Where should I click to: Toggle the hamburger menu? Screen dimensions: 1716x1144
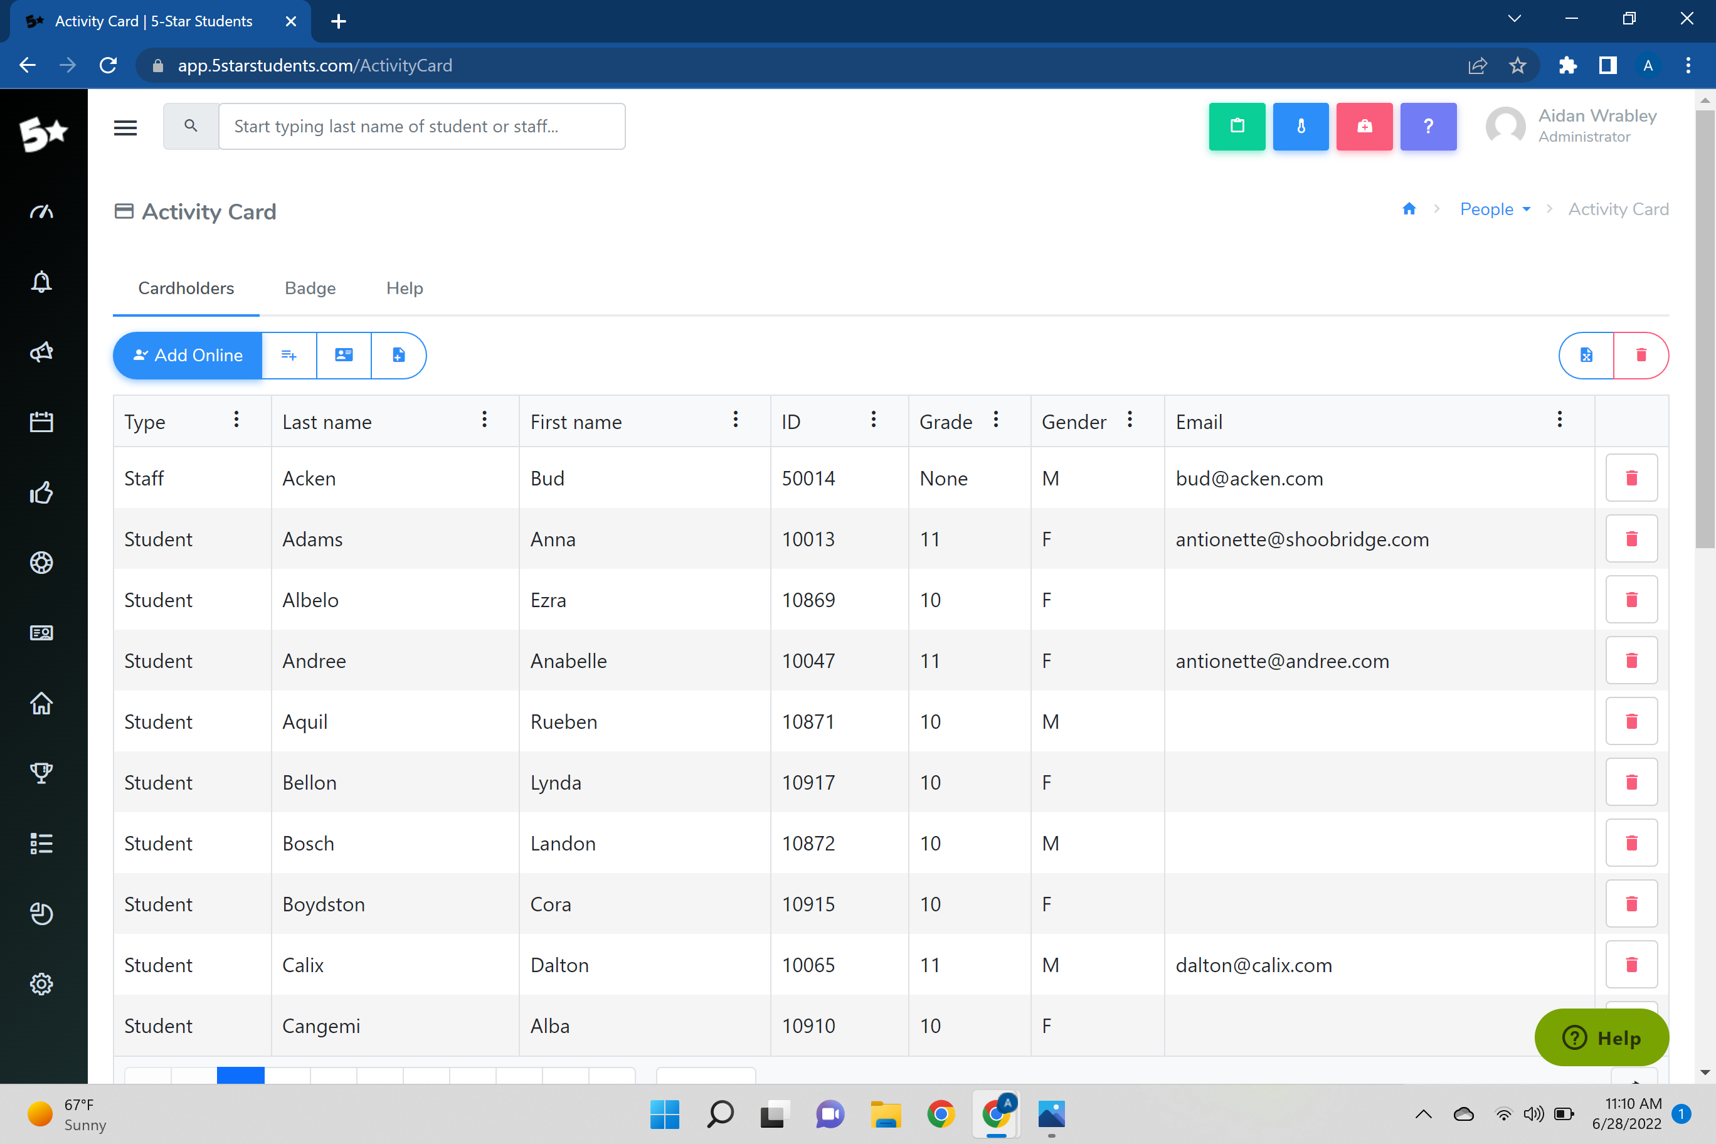click(125, 128)
